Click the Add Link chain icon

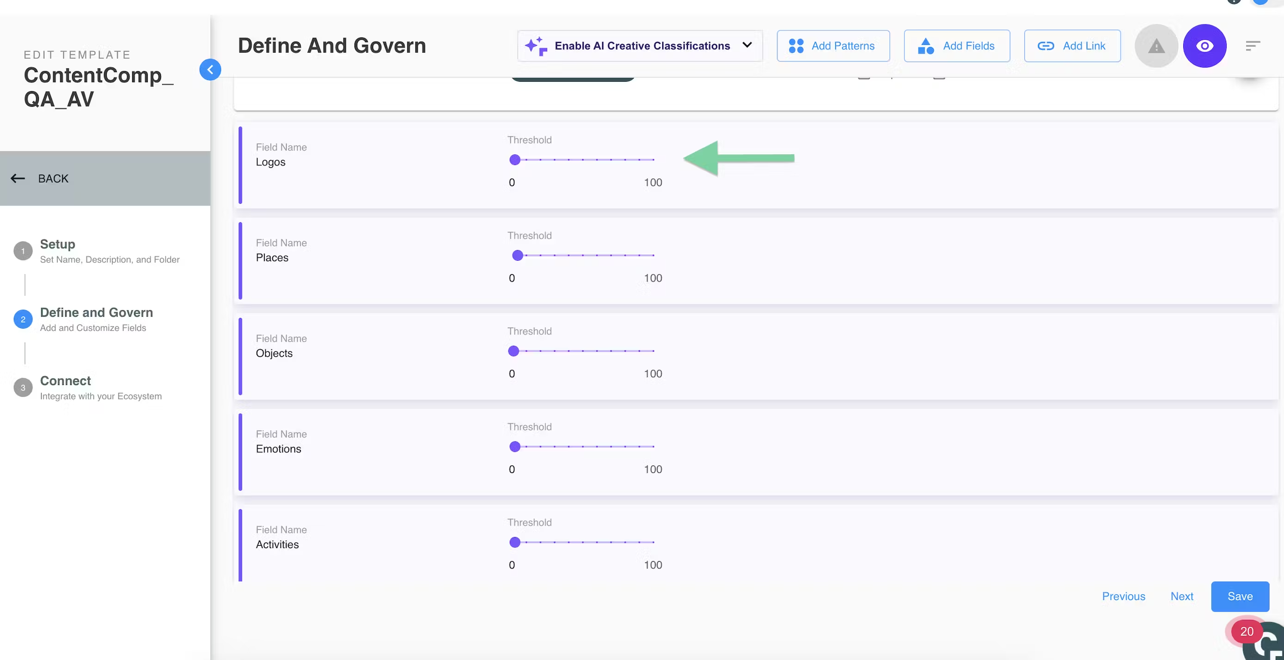pyautogui.click(x=1045, y=46)
